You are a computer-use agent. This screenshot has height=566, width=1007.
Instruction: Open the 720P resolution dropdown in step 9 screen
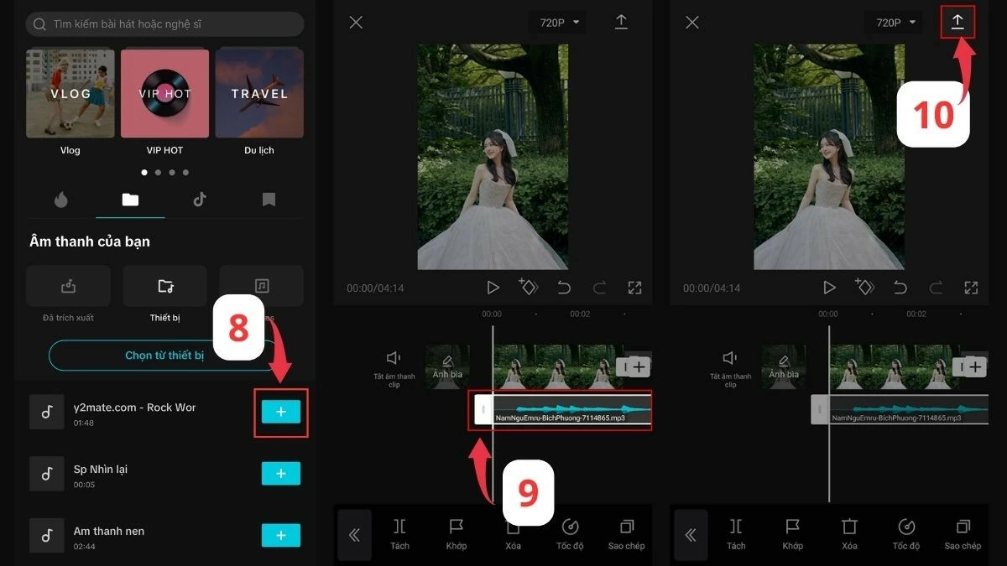(x=560, y=23)
